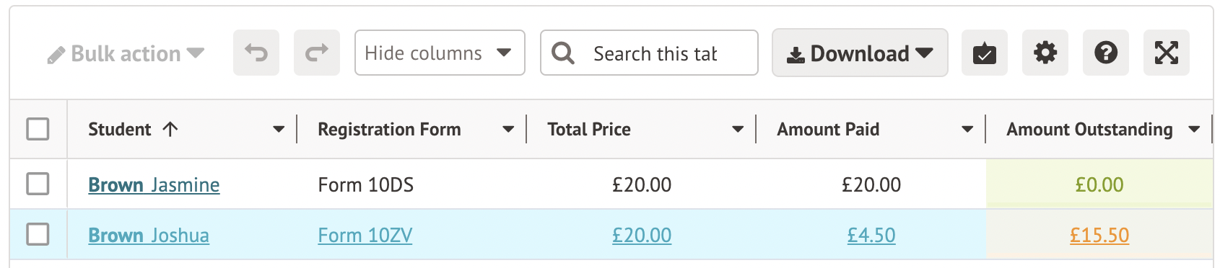Viewport: 1220px width, 268px height.
Task: Expand table to fullscreen
Action: 1167,53
